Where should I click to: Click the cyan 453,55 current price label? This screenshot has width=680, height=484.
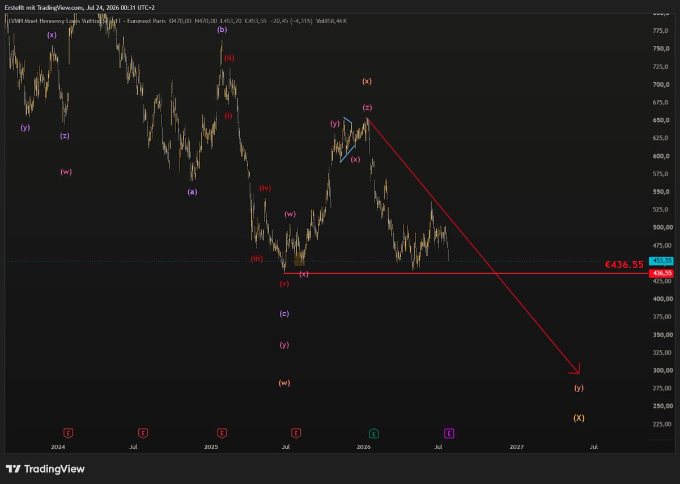(662, 261)
